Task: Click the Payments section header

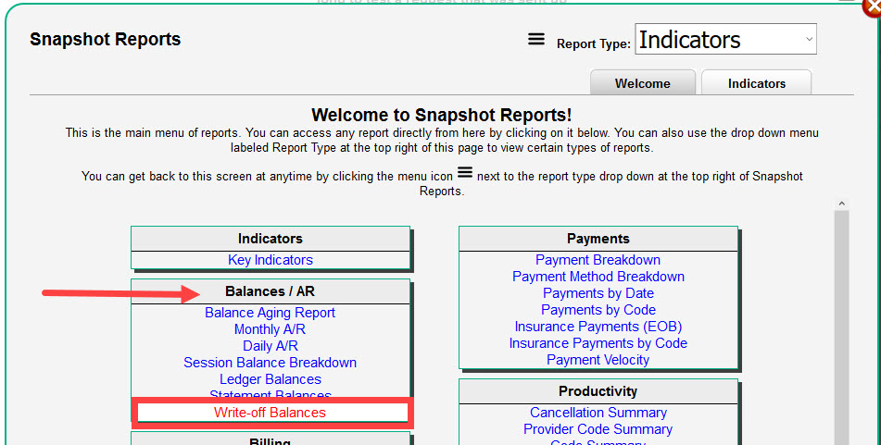Action: [x=598, y=239]
